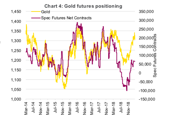Click the 1,000 left axis value

pos(16,99)
